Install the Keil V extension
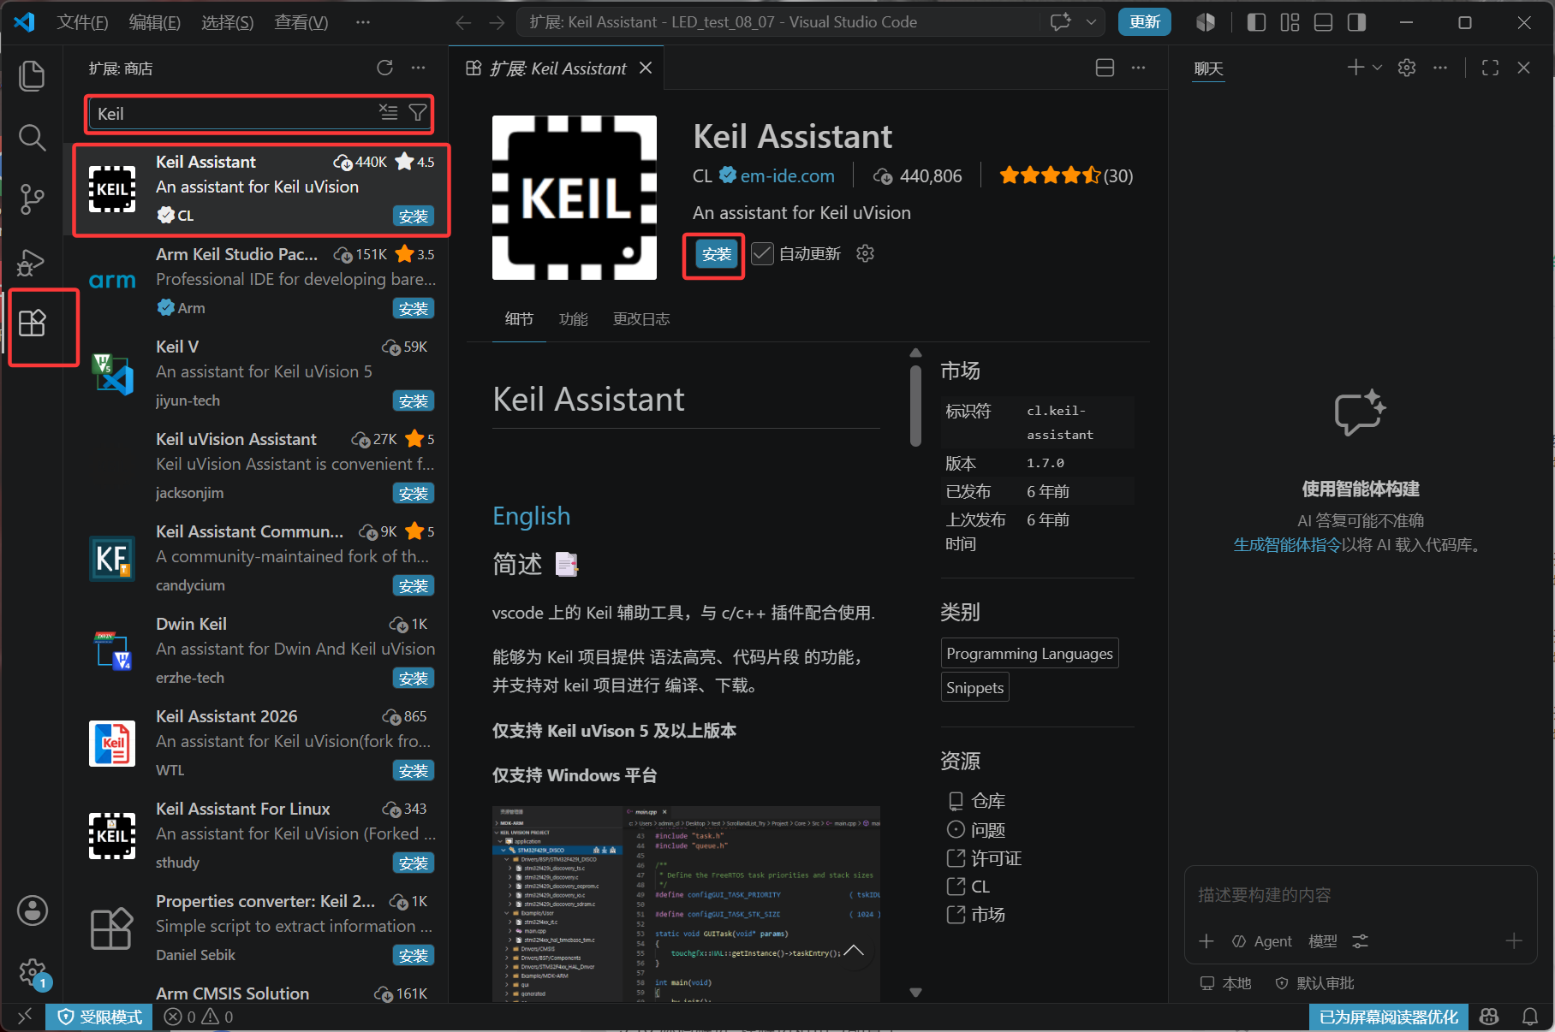The width and height of the screenshot is (1555, 1032). pyautogui.click(x=414, y=401)
